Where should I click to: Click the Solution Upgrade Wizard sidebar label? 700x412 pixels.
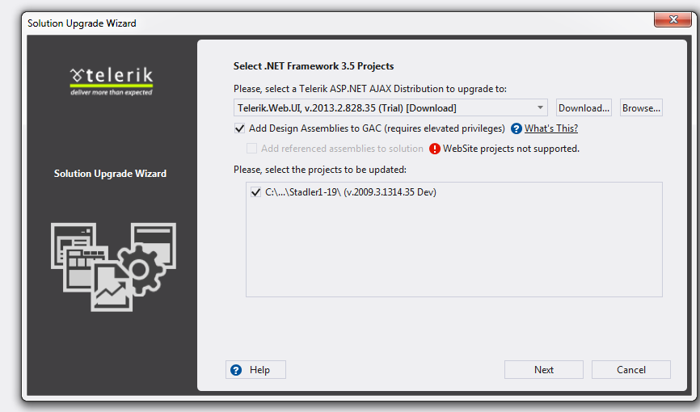110,174
